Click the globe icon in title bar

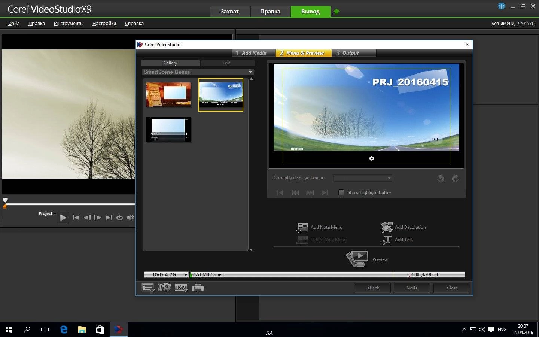(502, 6)
